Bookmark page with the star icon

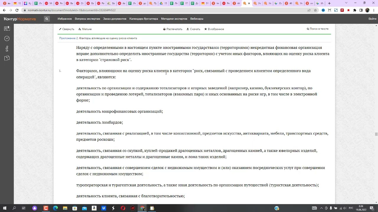coord(315,10)
